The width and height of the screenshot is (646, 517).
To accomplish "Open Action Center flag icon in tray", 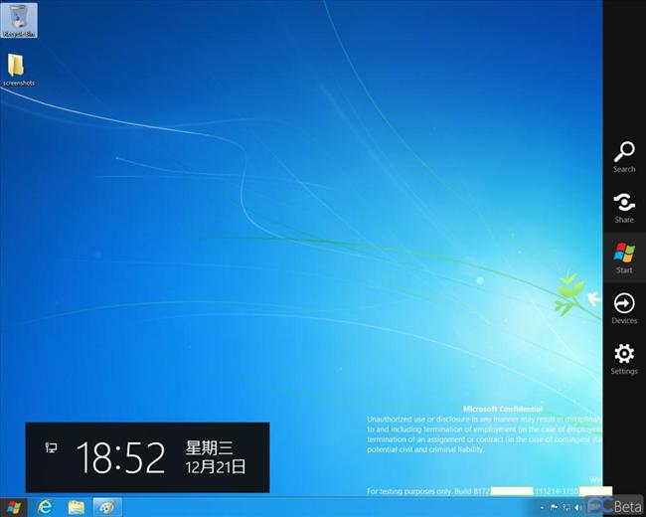I will tap(555, 507).
